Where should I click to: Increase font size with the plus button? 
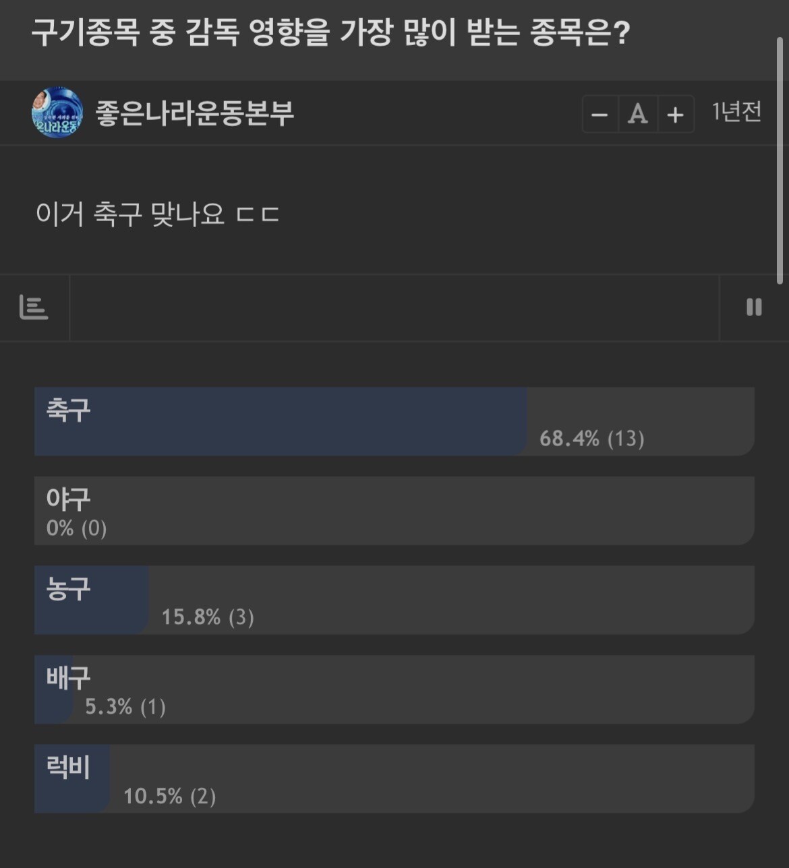pyautogui.click(x=676, y=114)
